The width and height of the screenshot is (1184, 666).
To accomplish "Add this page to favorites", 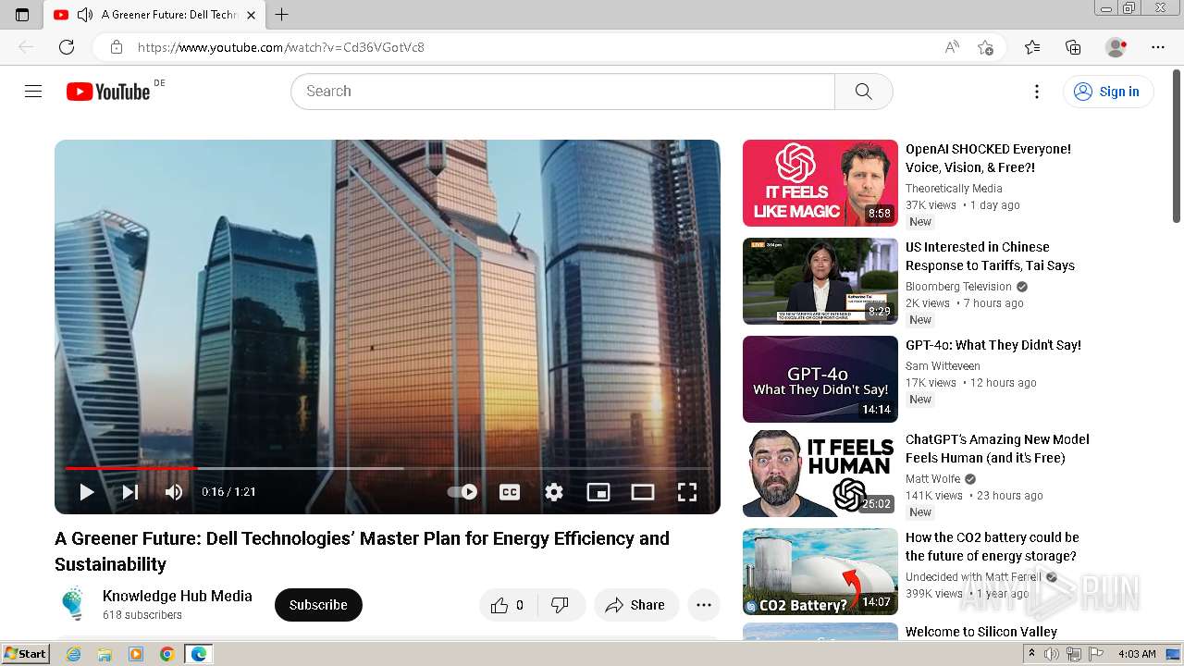I will (x=985, y=47).
